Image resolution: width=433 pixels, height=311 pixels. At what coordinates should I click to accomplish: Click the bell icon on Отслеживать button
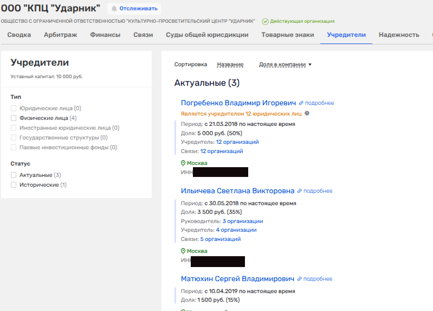coord(114,9)
